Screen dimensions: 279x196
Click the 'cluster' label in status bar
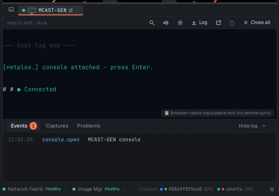[x=148, y=189]
